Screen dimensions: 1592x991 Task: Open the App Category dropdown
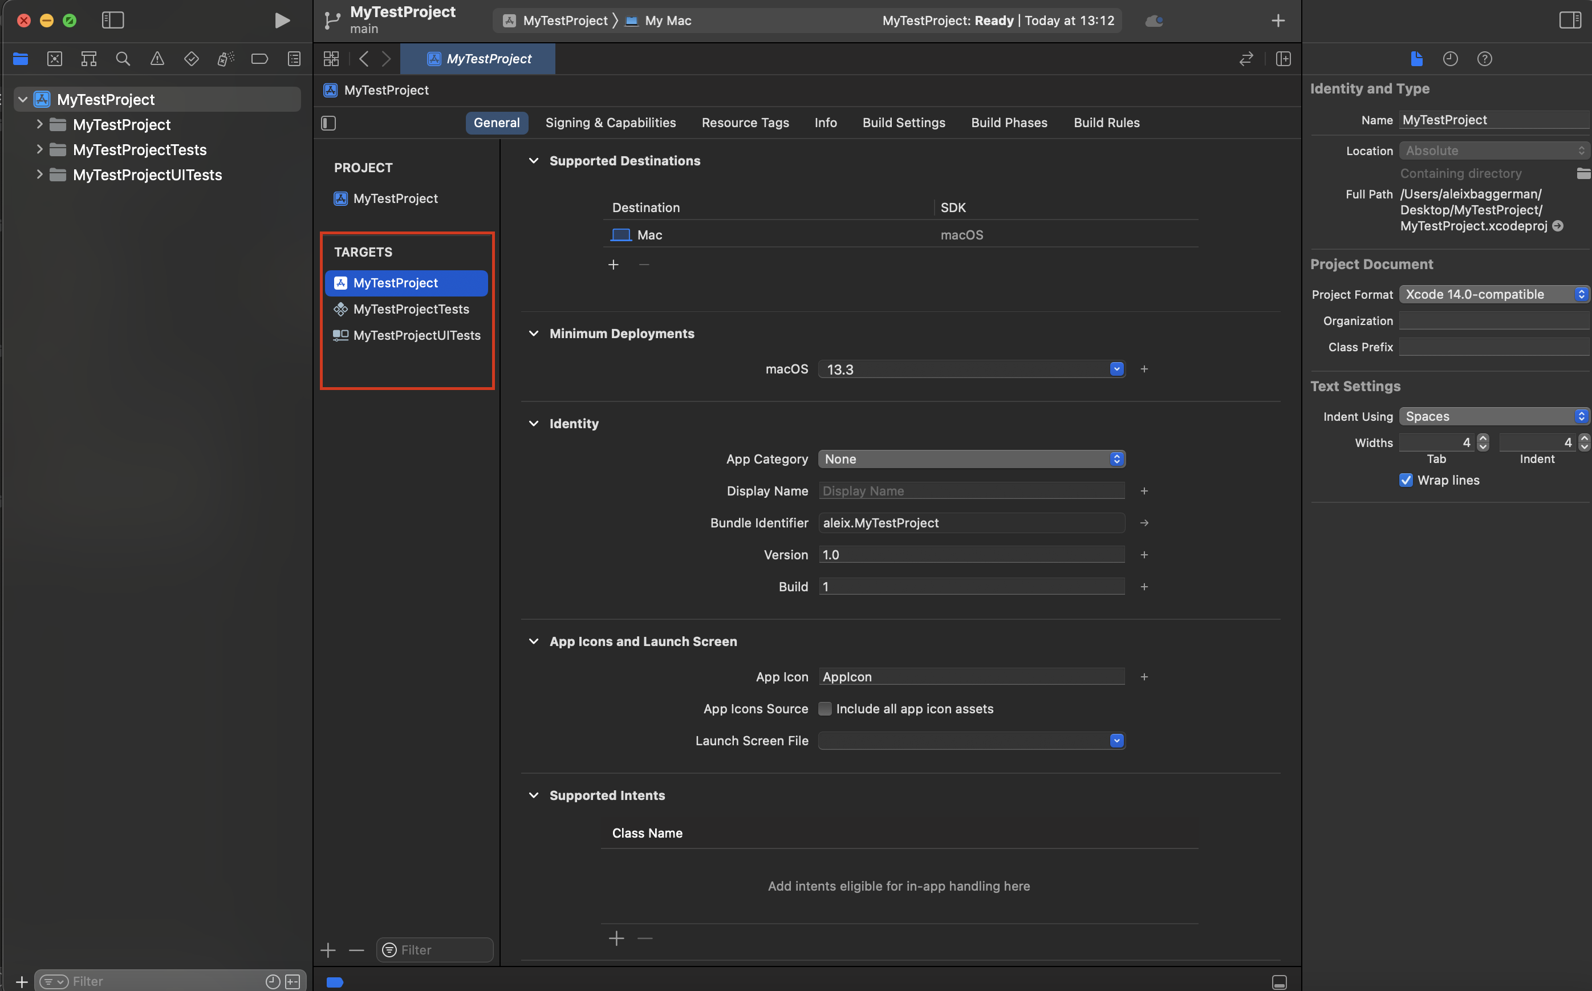pyautogui.click(x=971, y=459)
